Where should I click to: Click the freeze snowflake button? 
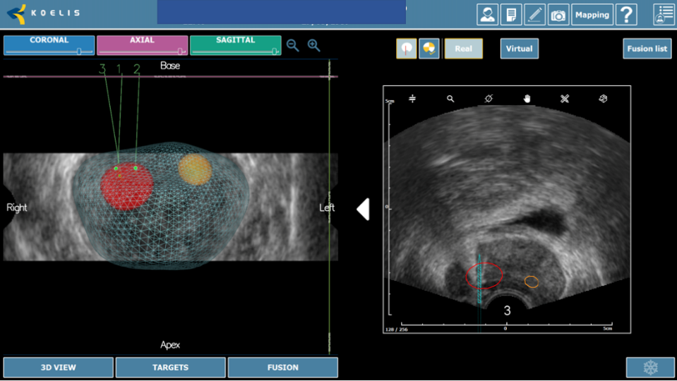click(x=649, y=368)
